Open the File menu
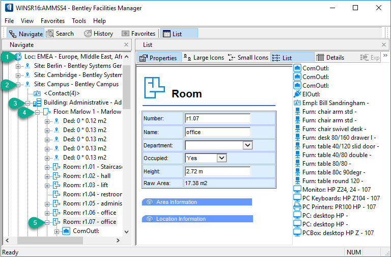Viewport: 391px width, 257px height. click(9, 21)
